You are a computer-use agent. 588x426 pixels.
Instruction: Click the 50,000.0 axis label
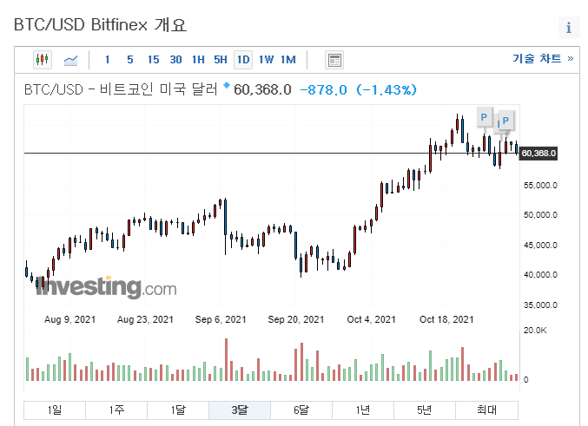540,214
